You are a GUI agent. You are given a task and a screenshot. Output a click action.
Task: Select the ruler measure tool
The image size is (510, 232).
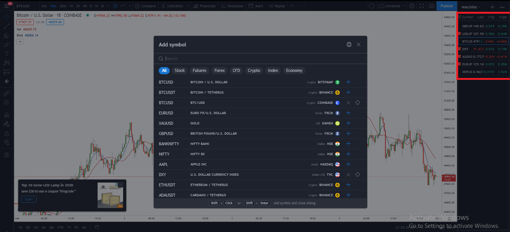(x=6, y=93)
